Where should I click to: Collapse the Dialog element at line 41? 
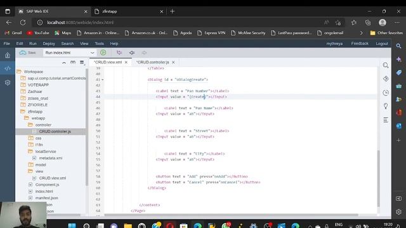coord(103,80)
